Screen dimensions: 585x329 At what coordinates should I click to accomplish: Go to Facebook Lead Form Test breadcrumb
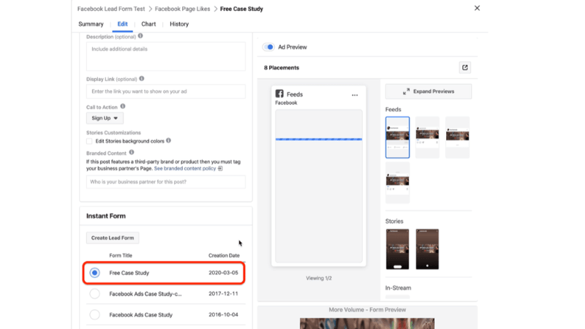tap(111, 9)
